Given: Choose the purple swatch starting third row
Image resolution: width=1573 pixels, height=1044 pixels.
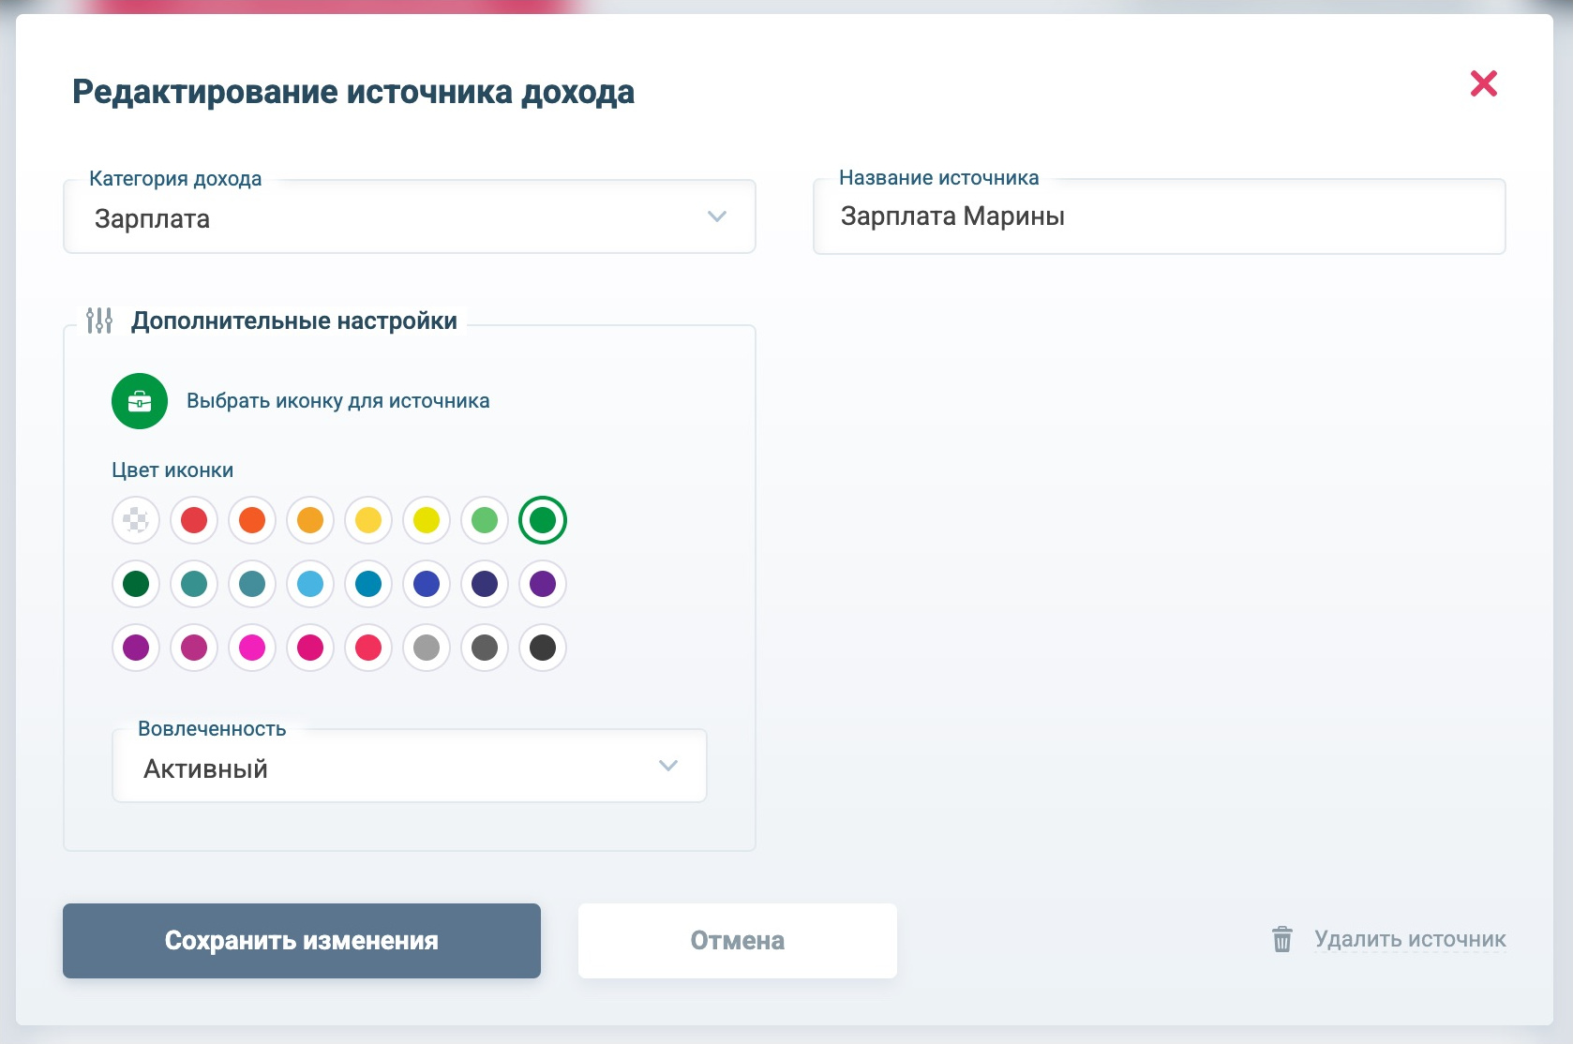Looking at the screenshot, I should click(x=136, y=648).
